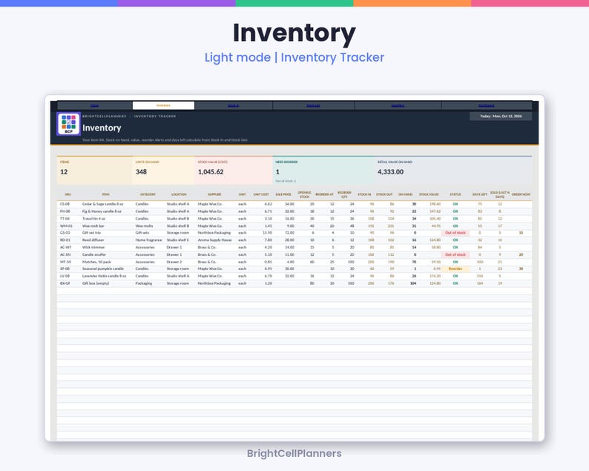Select the Wick trimmer item cell
The width and height of the screenshot is (589, 471).
93,248
